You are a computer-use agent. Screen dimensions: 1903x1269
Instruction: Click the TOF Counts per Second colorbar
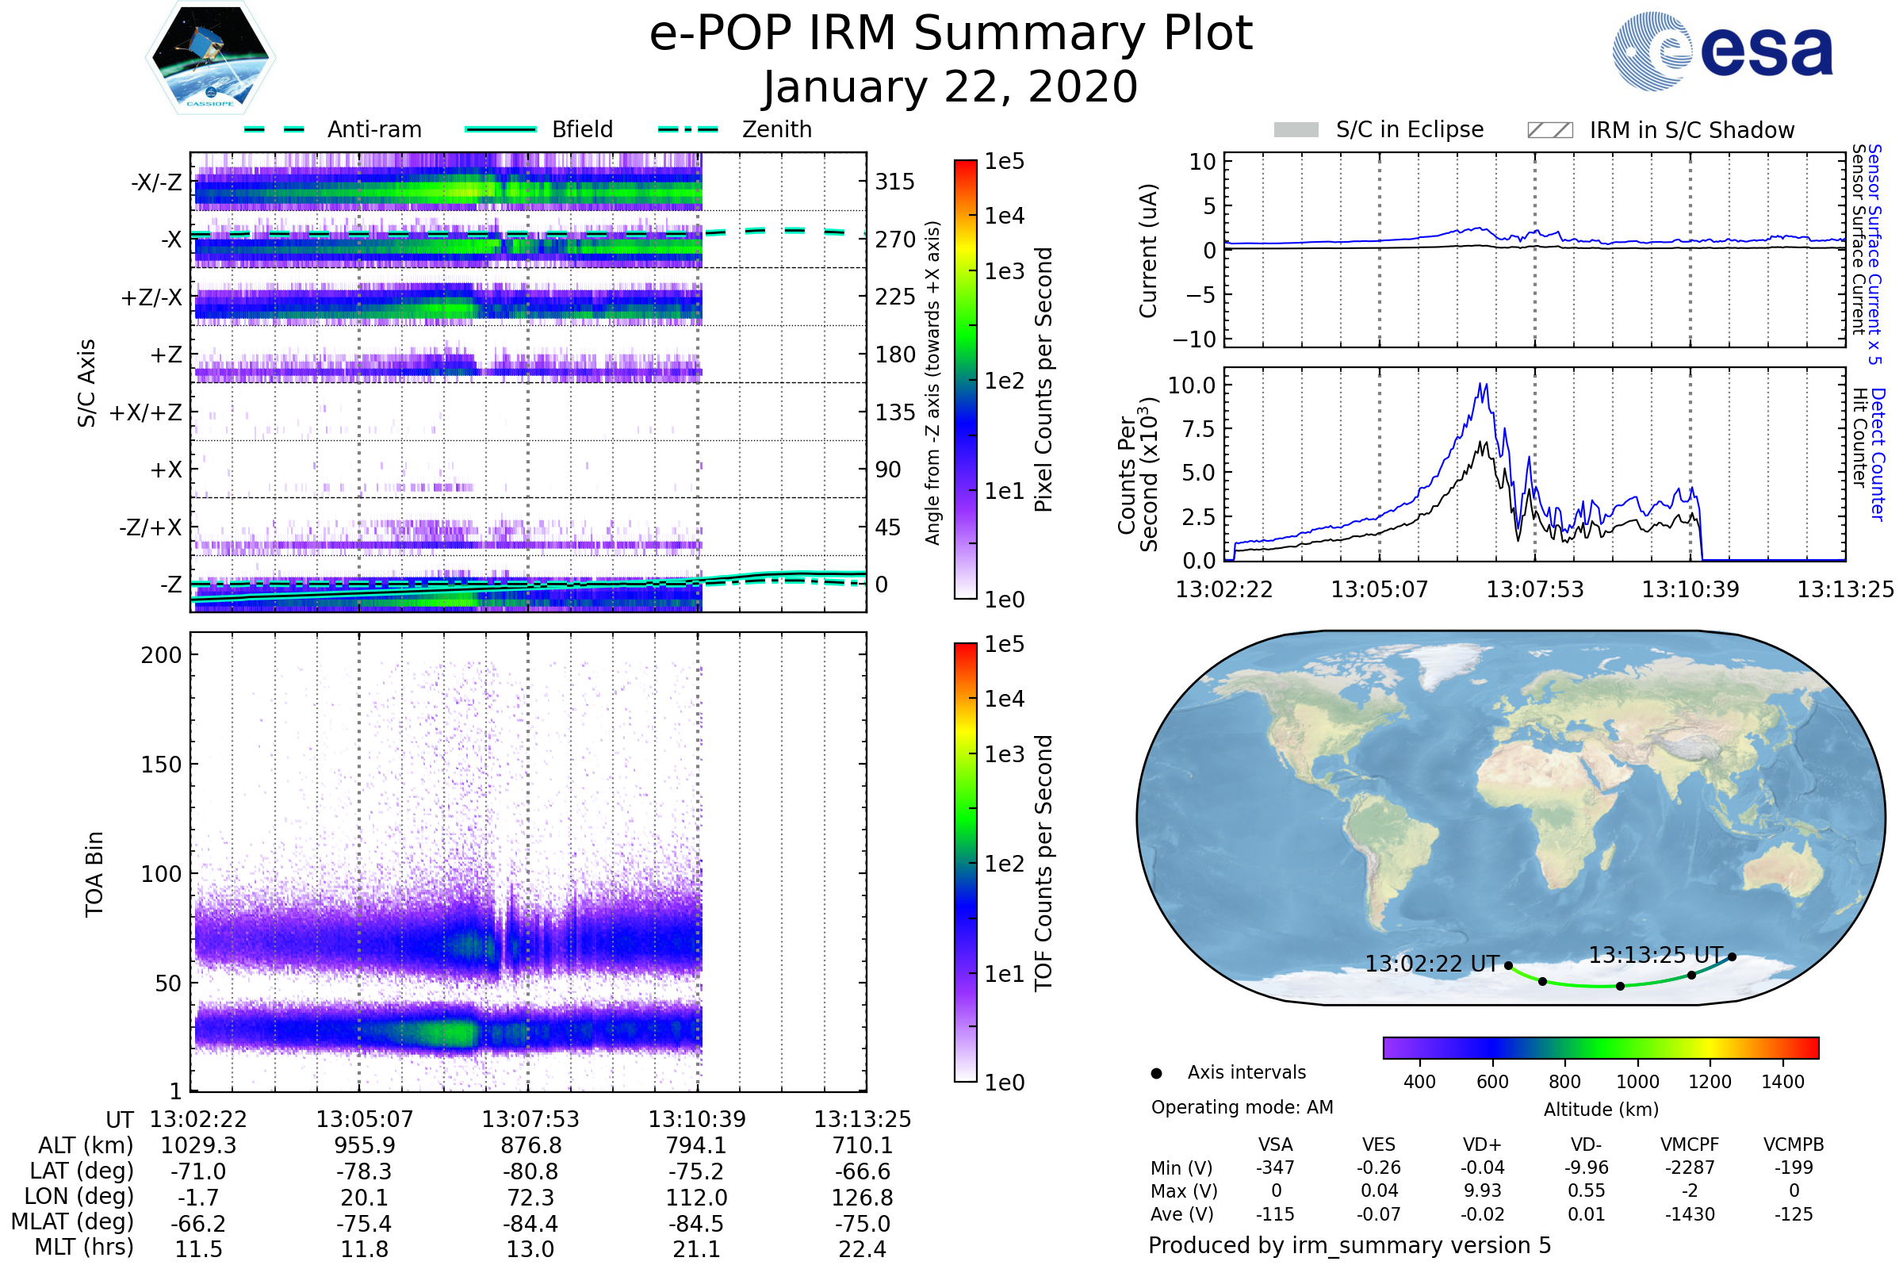click(965, 863)
